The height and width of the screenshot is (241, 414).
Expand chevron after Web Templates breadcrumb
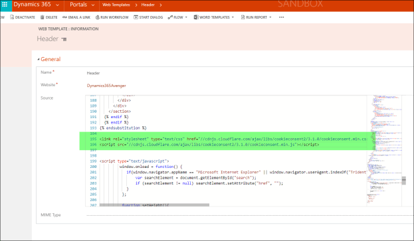136,5
